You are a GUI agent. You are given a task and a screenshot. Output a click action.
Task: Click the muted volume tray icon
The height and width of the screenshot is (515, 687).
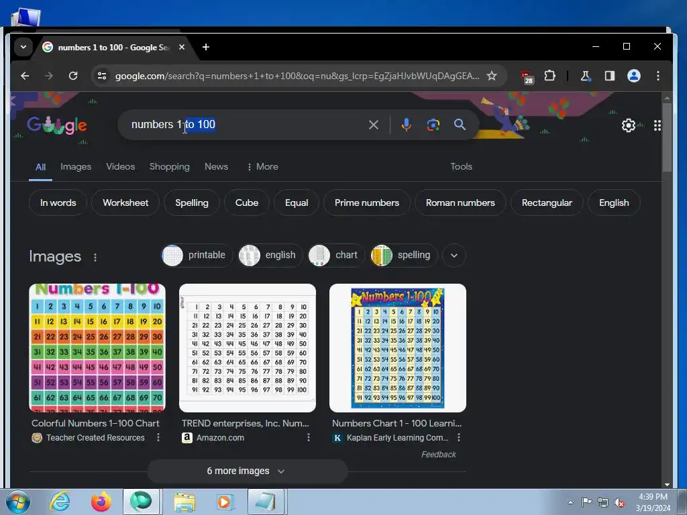coord(619,503)
